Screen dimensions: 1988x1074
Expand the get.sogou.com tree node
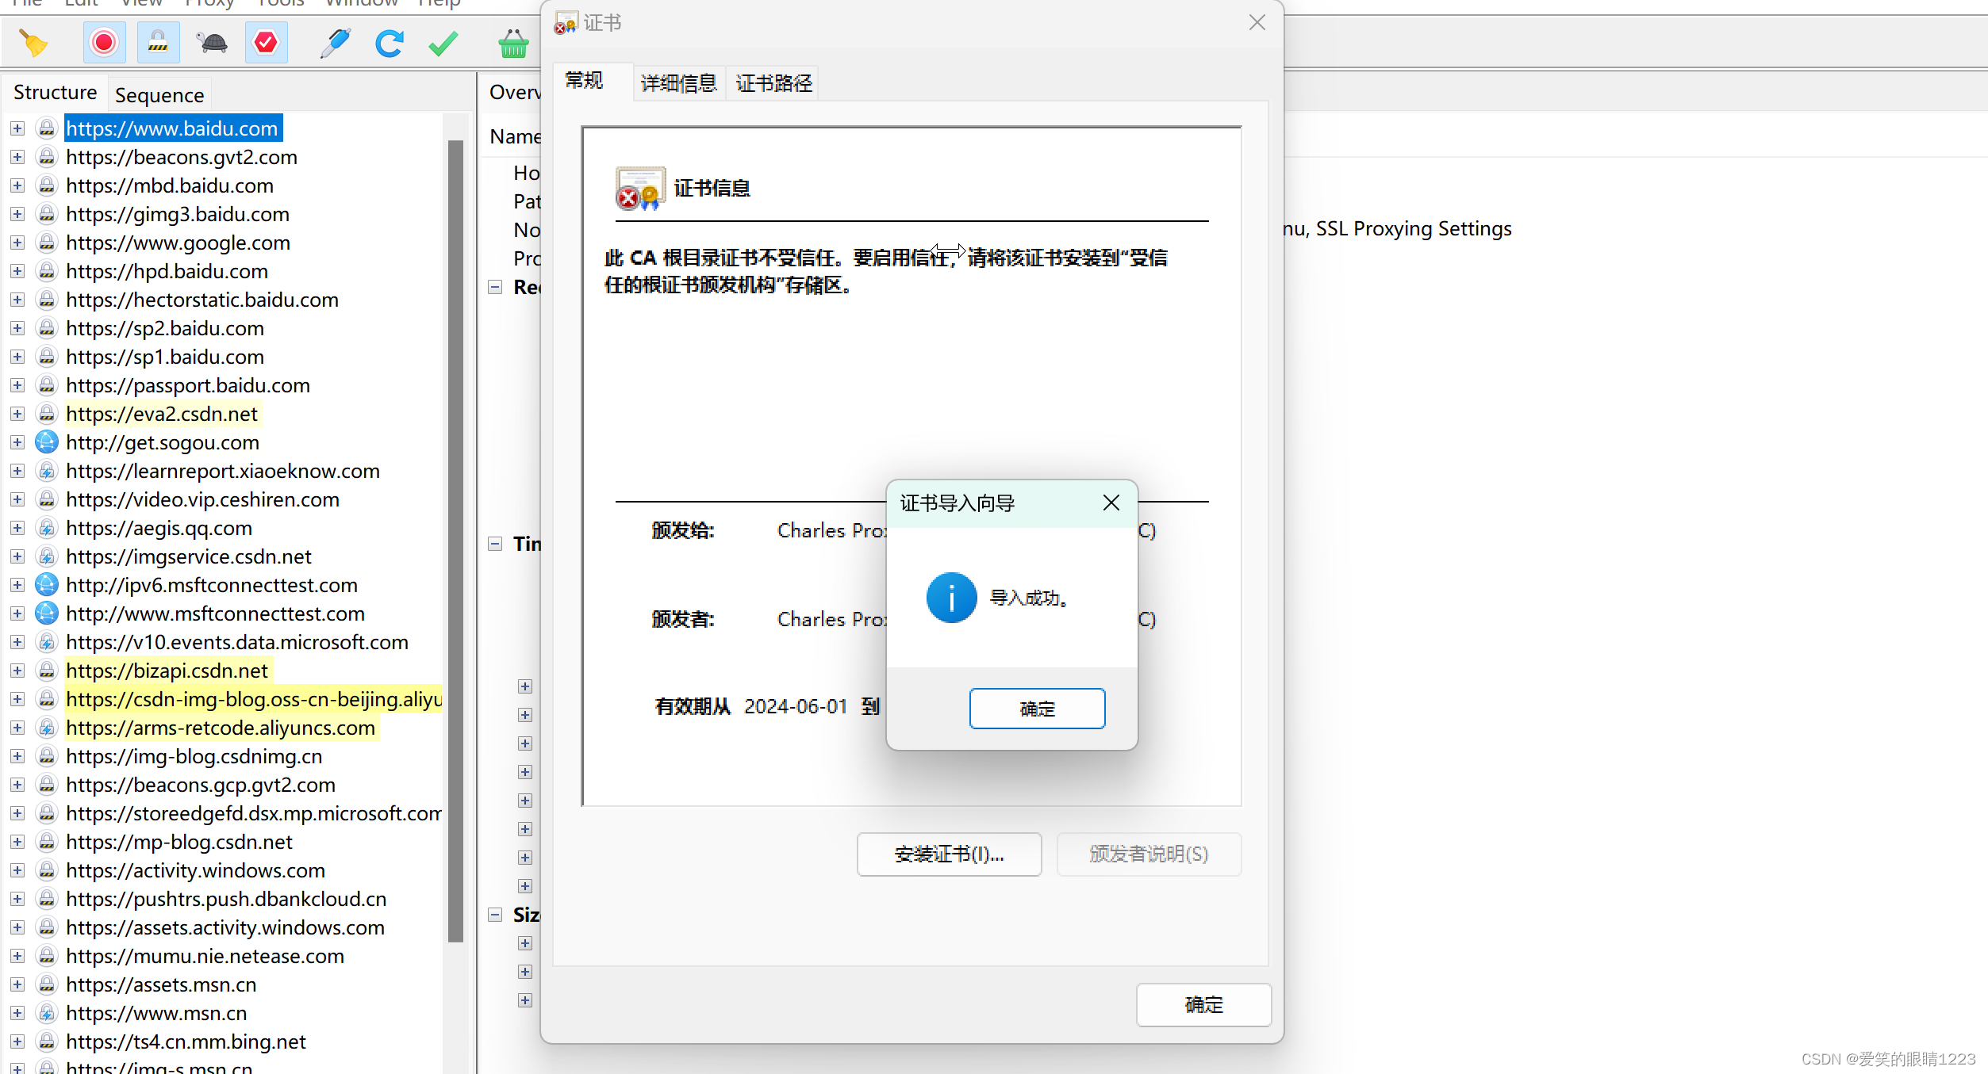(x=17, y=442)
